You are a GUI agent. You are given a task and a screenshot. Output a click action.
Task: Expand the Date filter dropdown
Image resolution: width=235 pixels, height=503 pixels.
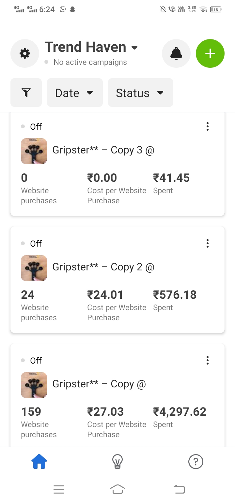[x=75, y=93]
